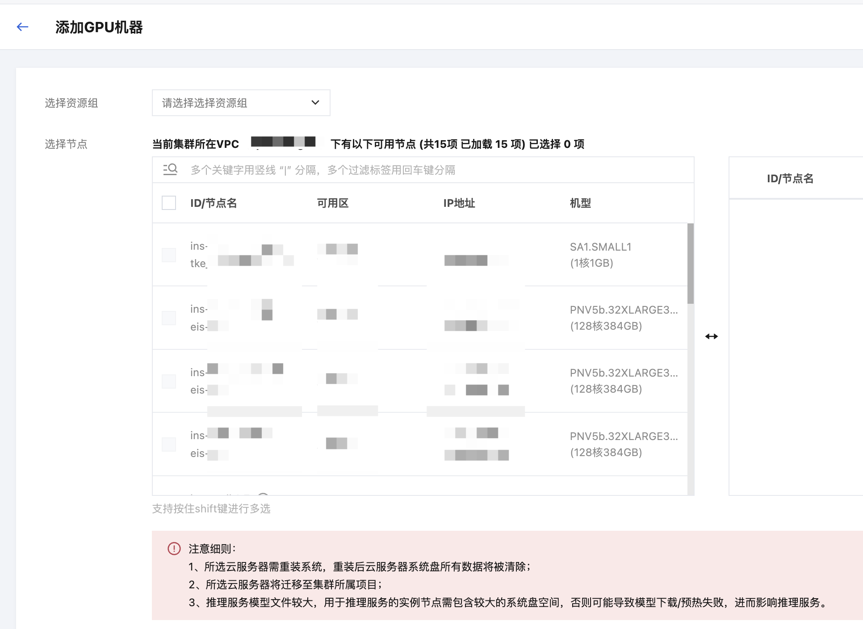Click the search filter icon in node search bar
863x629 pixels.
click(170, 170)
